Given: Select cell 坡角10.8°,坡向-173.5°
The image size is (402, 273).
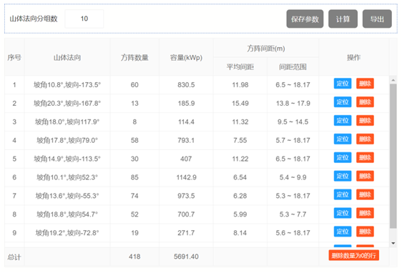Looking at the screenshot, I should point(67,85).
